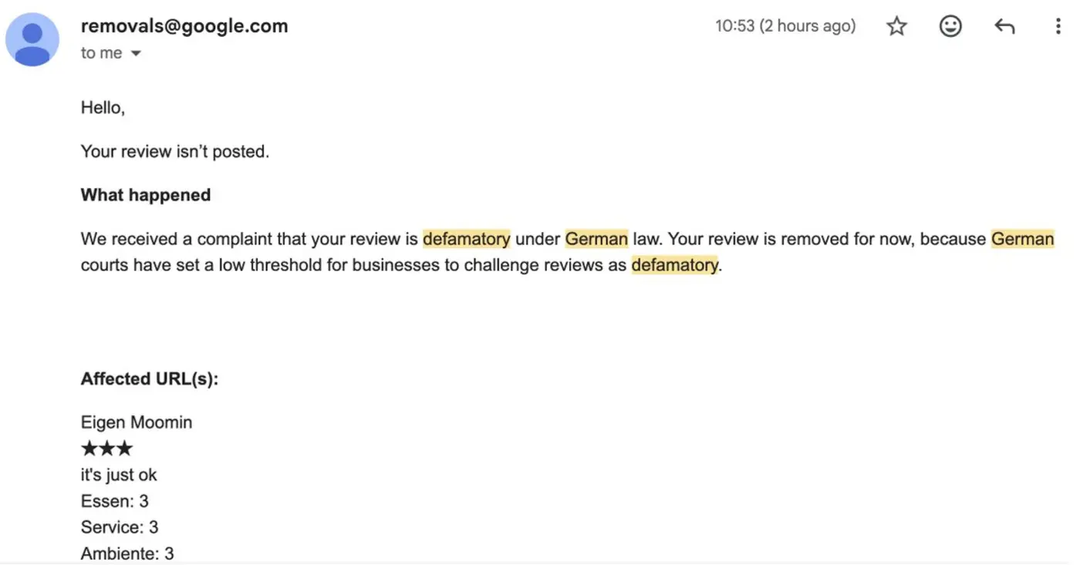Click the three-star rating

click(x=106, y=449)
